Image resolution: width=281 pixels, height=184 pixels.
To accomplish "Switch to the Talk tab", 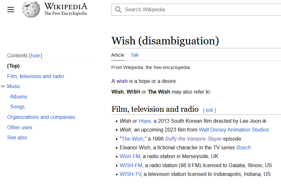I will tap(134, 55).
